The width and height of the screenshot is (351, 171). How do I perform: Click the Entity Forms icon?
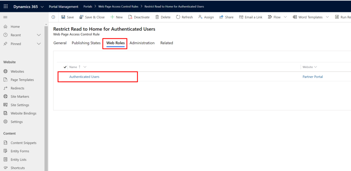click(x=5, y=151)
